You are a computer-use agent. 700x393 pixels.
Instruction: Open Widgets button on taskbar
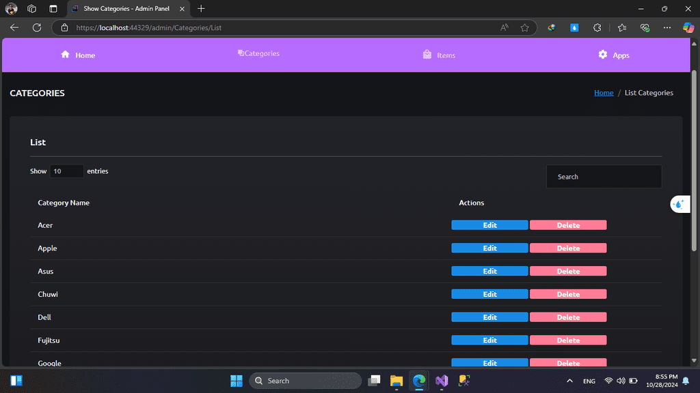16,381
